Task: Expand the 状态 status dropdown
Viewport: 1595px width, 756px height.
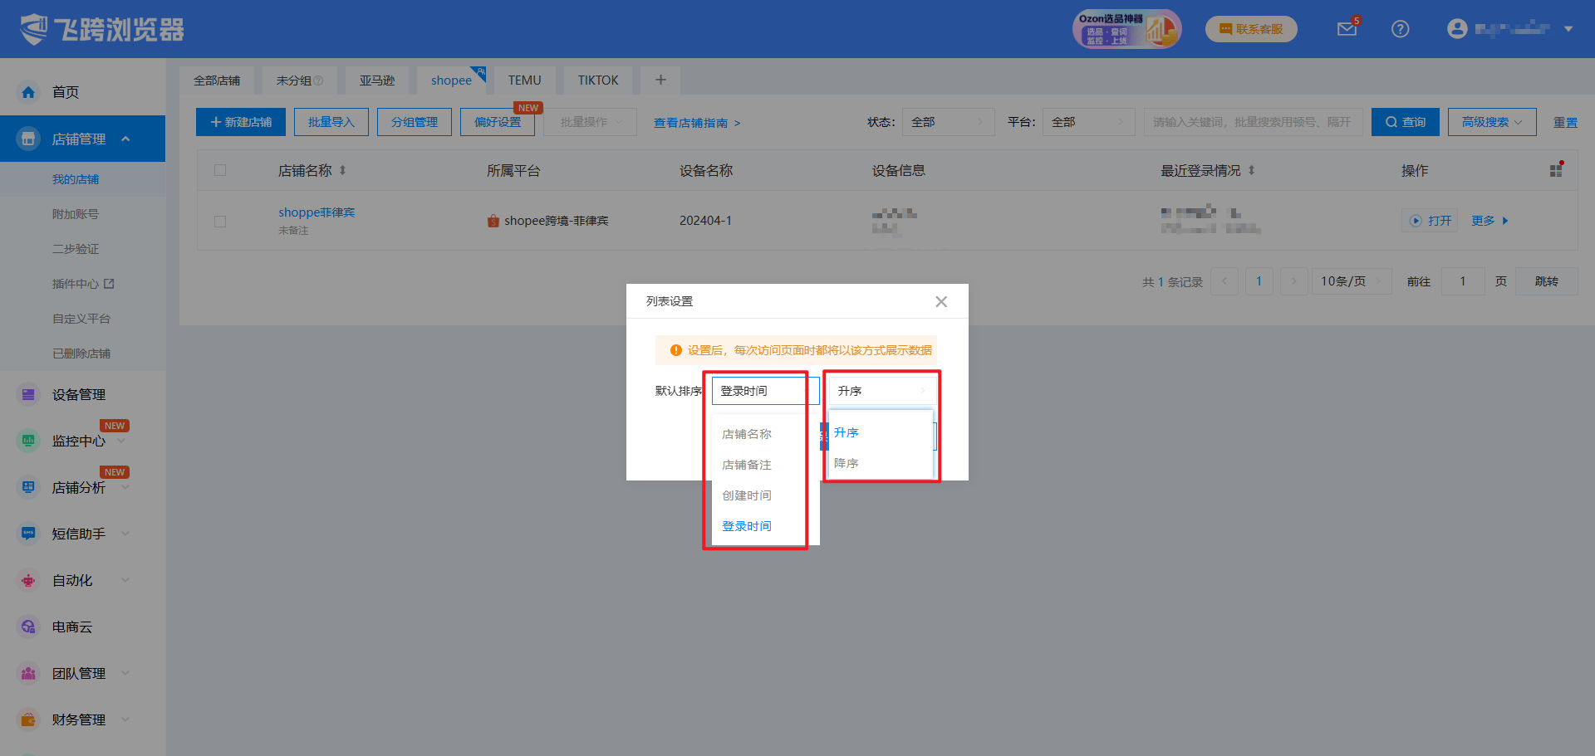Action: click(948, 123)
